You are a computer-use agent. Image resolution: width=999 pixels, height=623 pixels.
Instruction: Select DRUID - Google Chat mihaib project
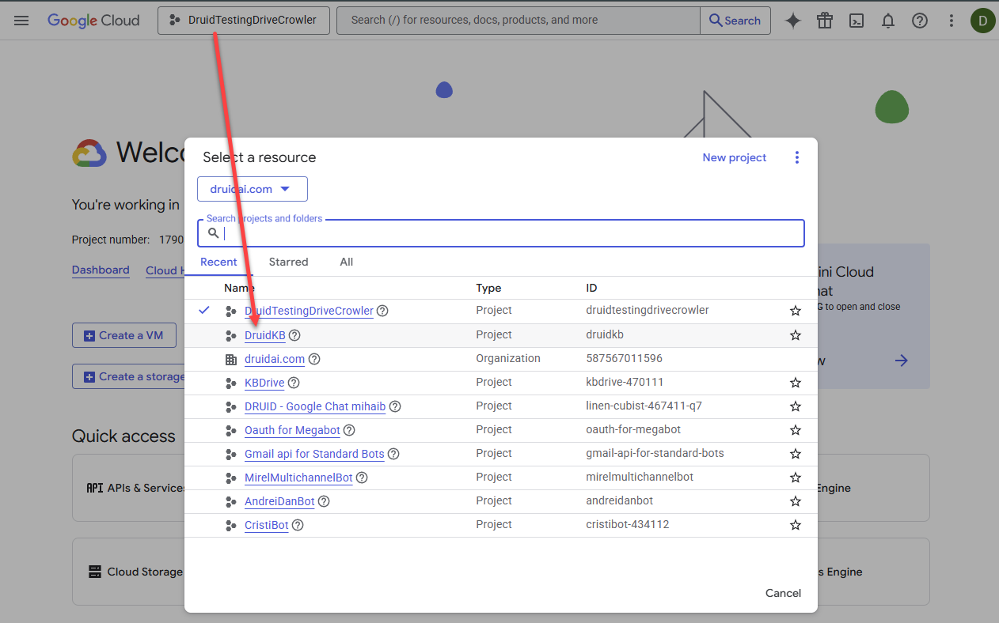coord(315,406)
